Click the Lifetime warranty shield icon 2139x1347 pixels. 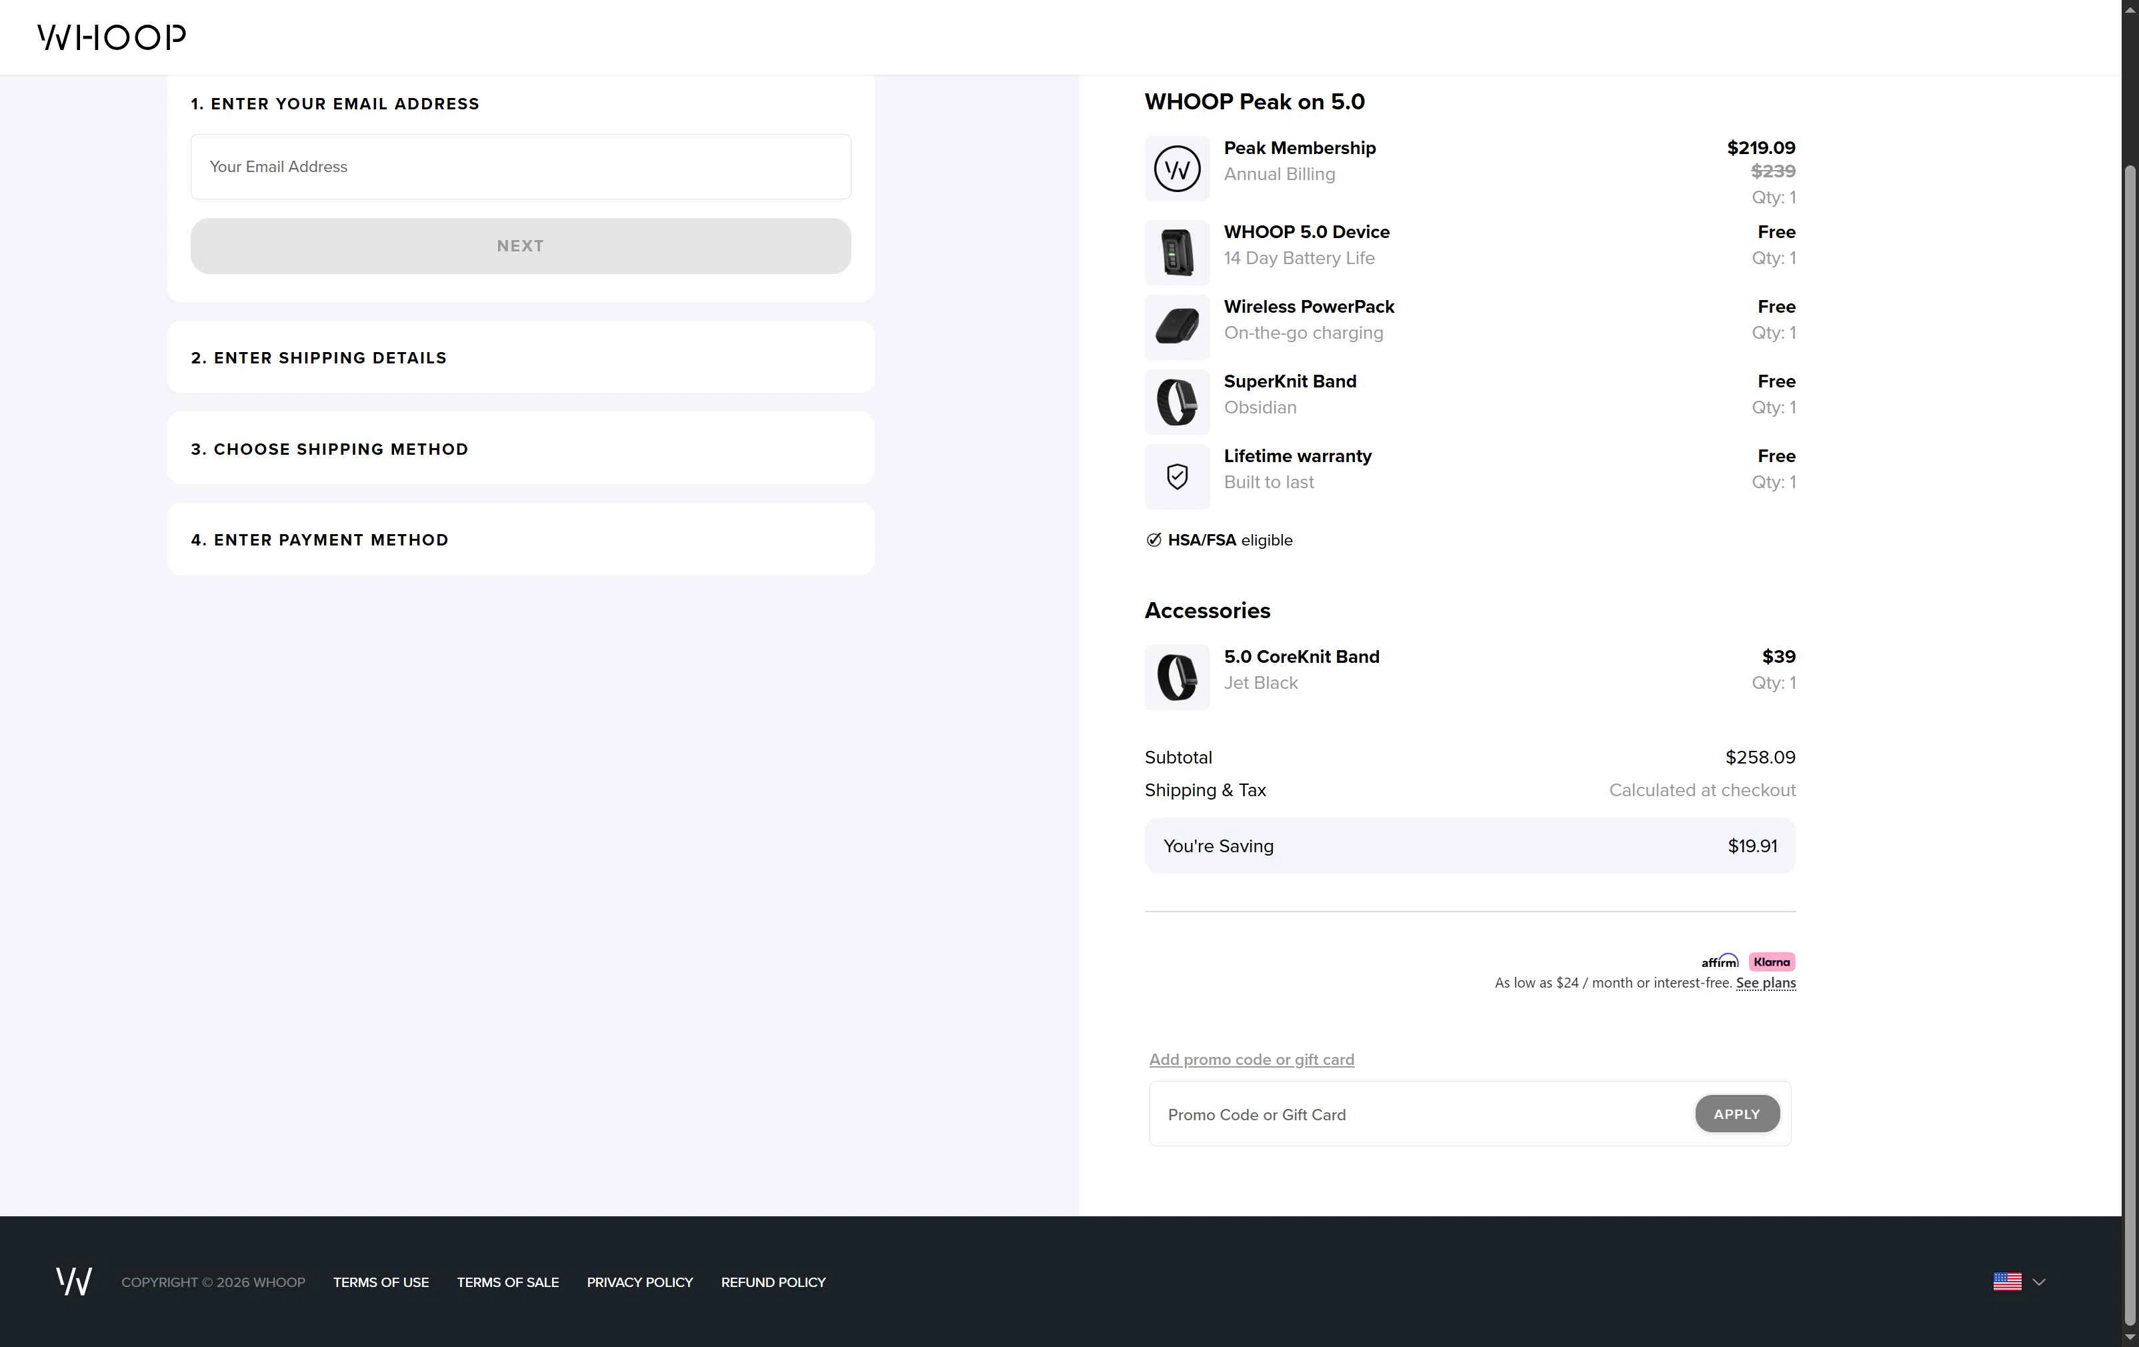coord(1177,476)
